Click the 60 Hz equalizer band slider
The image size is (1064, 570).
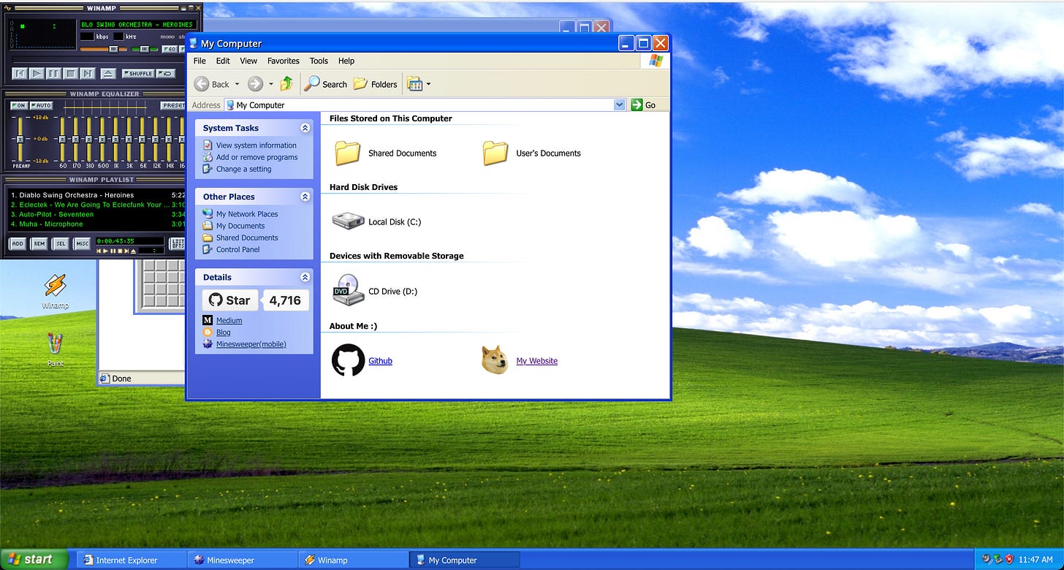[x=62, y=139]
